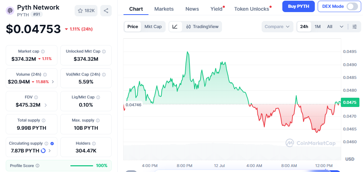Click the 11.88% volume change text
Screen dimensions: 363x172
tap(42, 82)
